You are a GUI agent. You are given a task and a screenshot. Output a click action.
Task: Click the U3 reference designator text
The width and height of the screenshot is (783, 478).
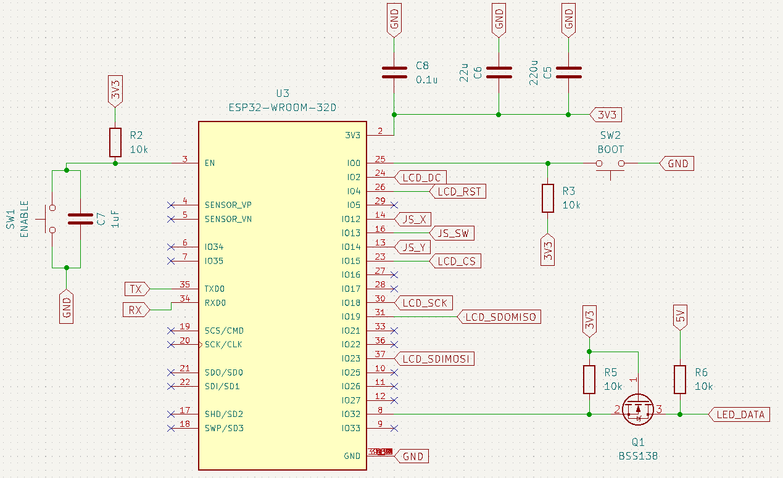(282, 94)
